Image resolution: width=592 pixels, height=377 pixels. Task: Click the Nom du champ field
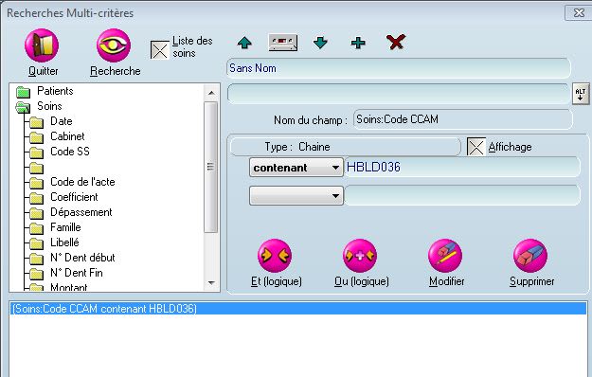pos(463,119)
